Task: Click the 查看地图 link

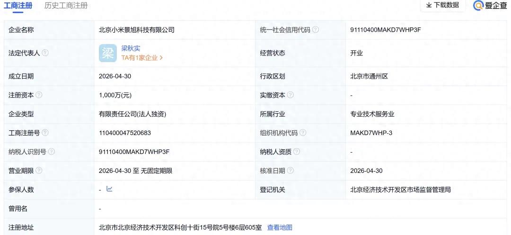Action: coord(280,227)
